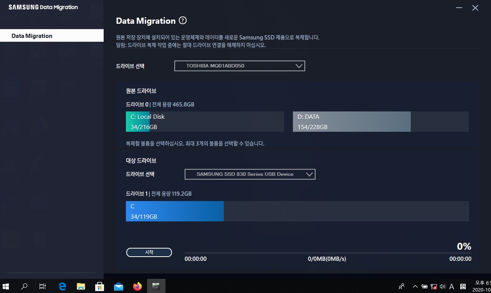
Task: Click the volume speaker tray icon
Action: coord(443,286)
